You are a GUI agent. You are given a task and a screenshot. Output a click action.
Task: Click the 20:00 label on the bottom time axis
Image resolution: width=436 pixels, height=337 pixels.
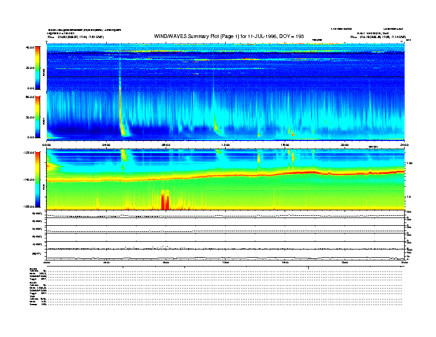point(345,262)
